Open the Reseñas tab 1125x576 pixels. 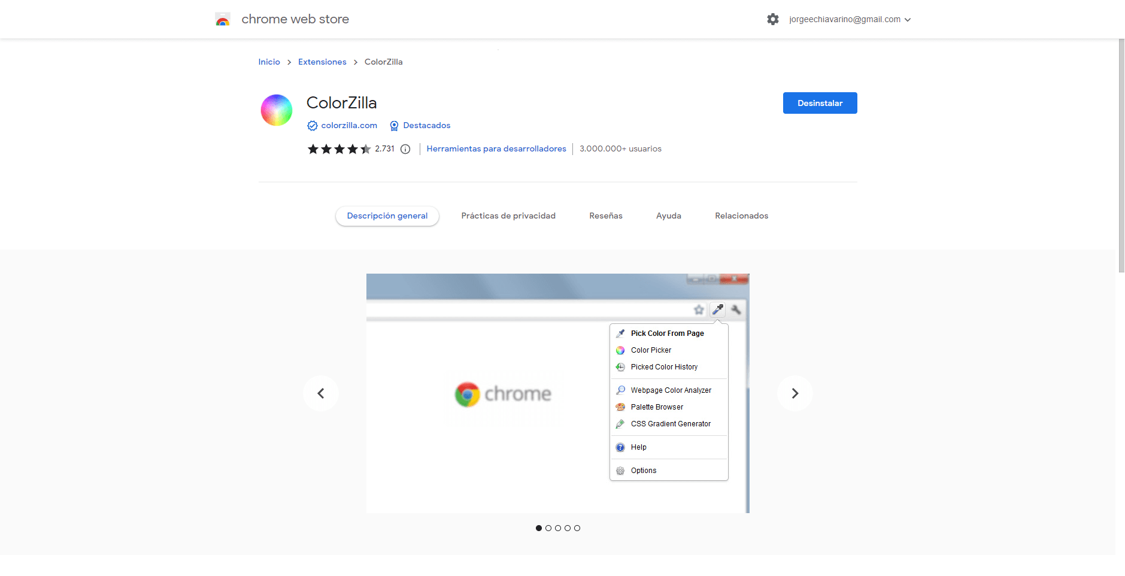point(606,216)
